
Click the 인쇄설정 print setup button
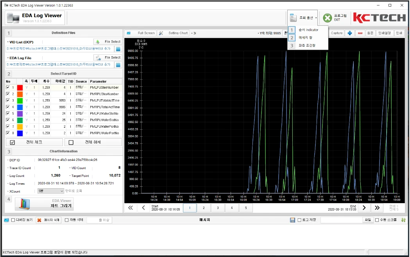click(384, 33)
